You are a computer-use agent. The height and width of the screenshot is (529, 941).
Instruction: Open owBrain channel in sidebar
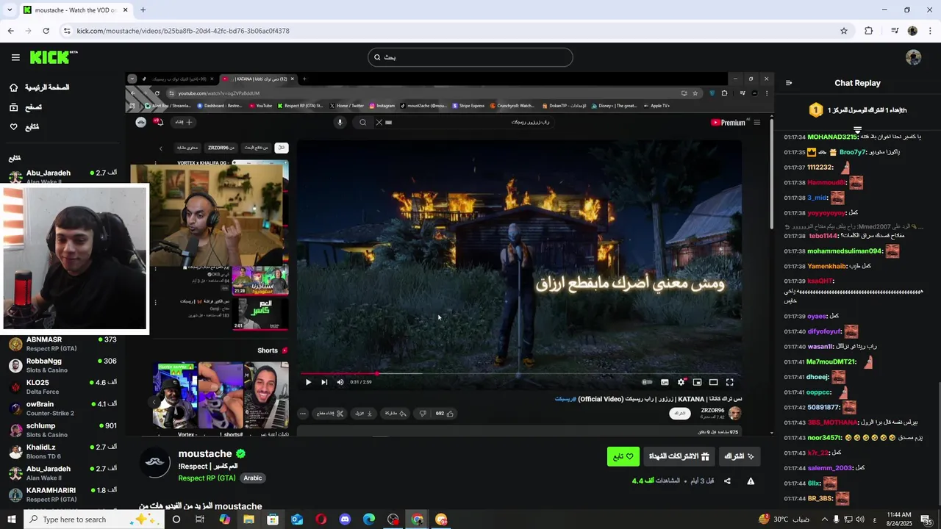pos(62,408)
